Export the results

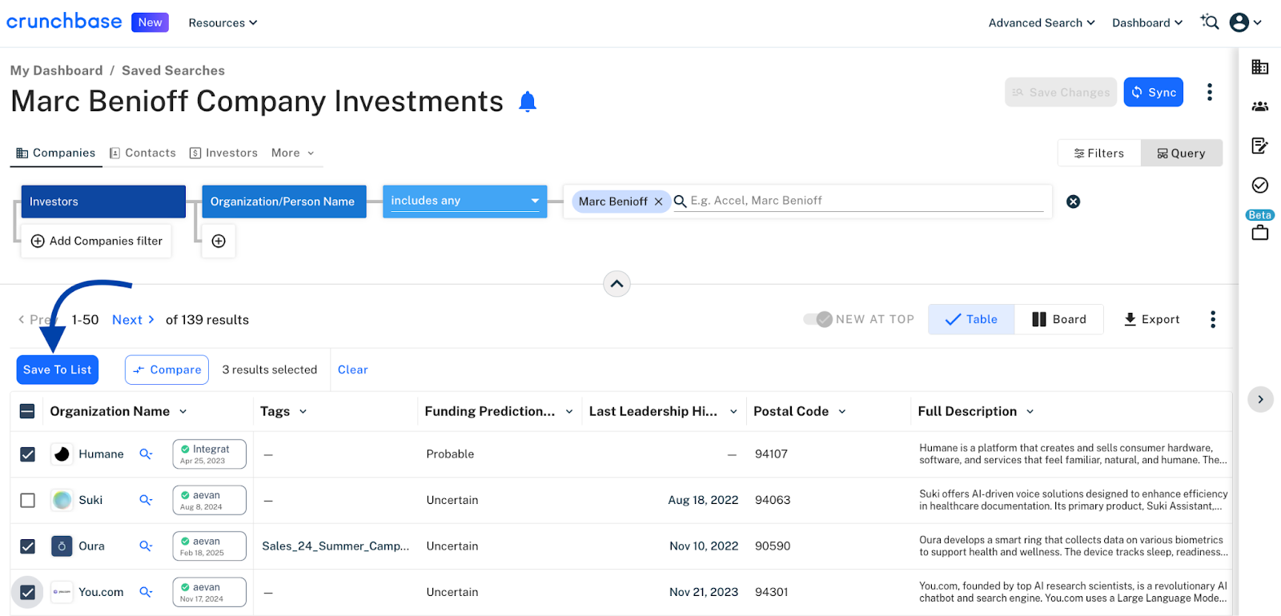pyautogui.click(x=1151, y=319)
